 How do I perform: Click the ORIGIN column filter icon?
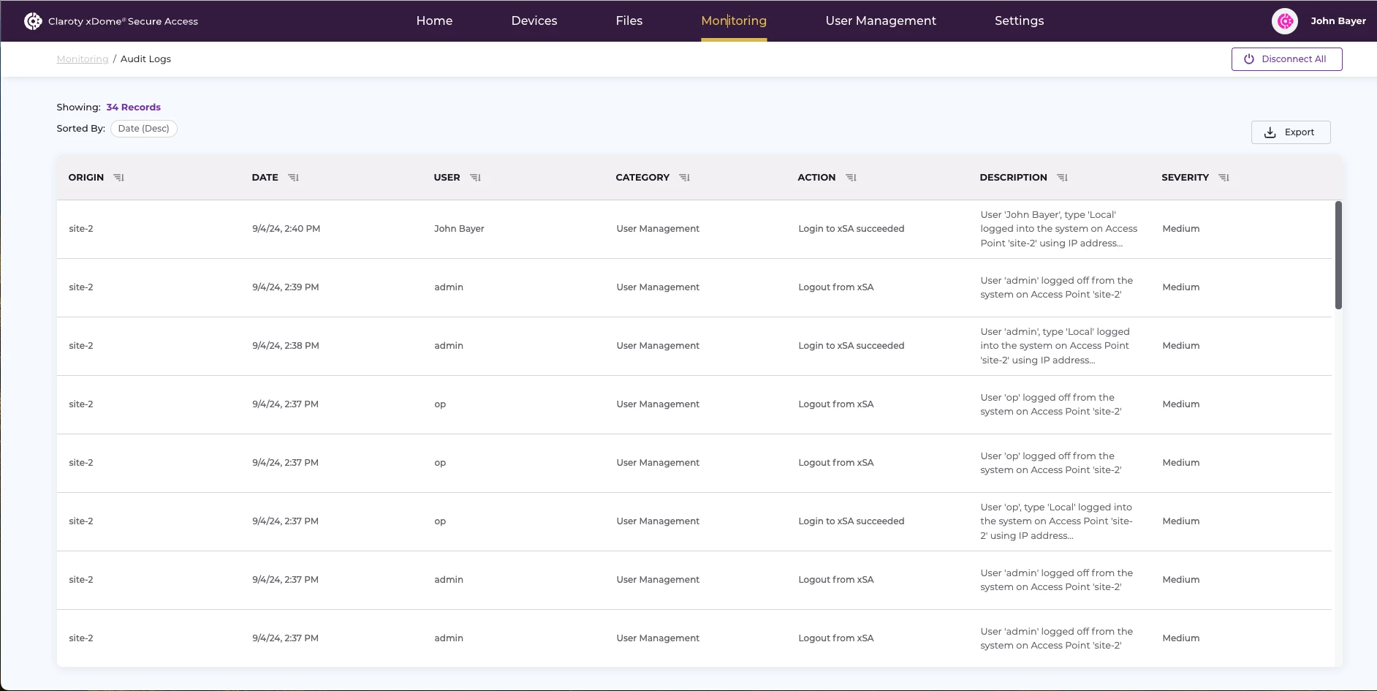119,178
